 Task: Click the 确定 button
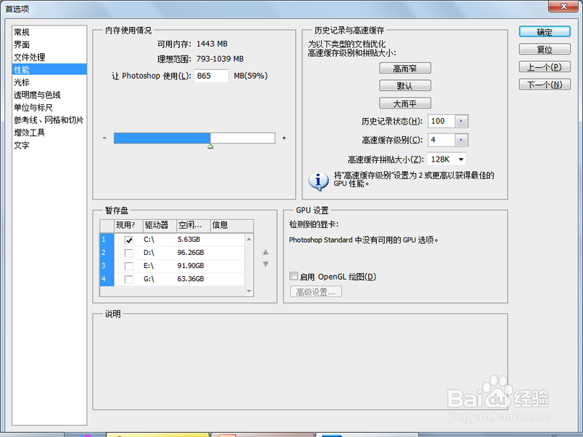click(544, 32)
